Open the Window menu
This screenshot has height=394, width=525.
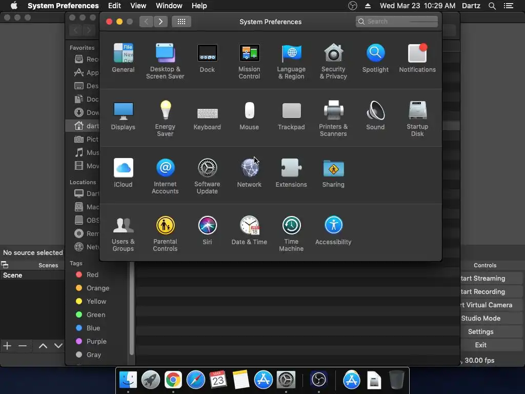(x=169, y=6)
